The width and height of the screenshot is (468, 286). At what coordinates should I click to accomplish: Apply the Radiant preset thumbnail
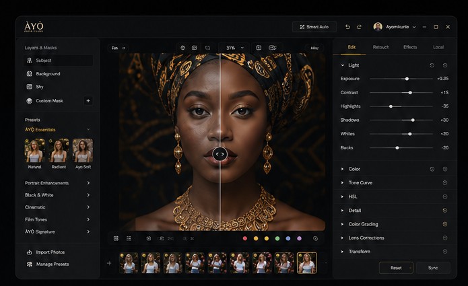pyautogui.click(x=59, y=150)
